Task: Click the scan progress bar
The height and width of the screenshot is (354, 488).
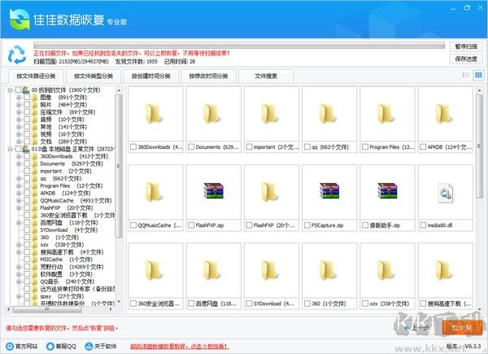Action: (x=239, y=46)
